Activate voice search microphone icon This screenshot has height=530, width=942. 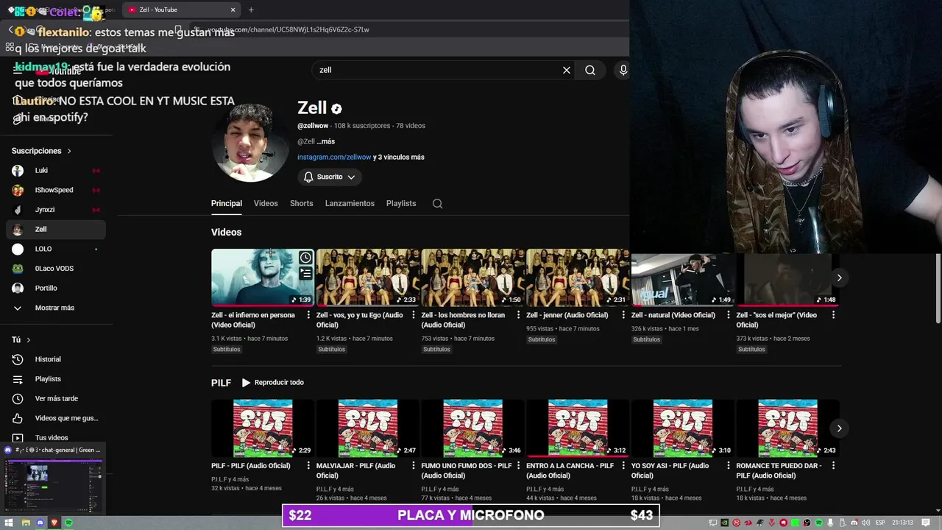click(623, 70)
